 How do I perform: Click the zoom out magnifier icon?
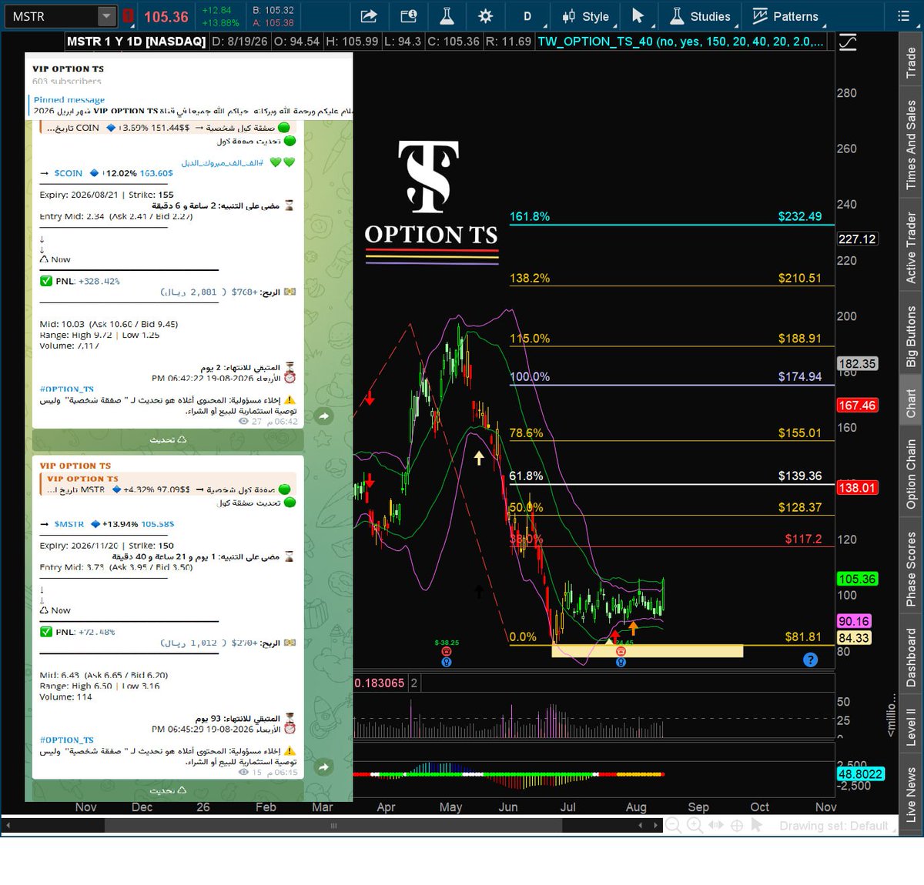click(x=673, y=826)
